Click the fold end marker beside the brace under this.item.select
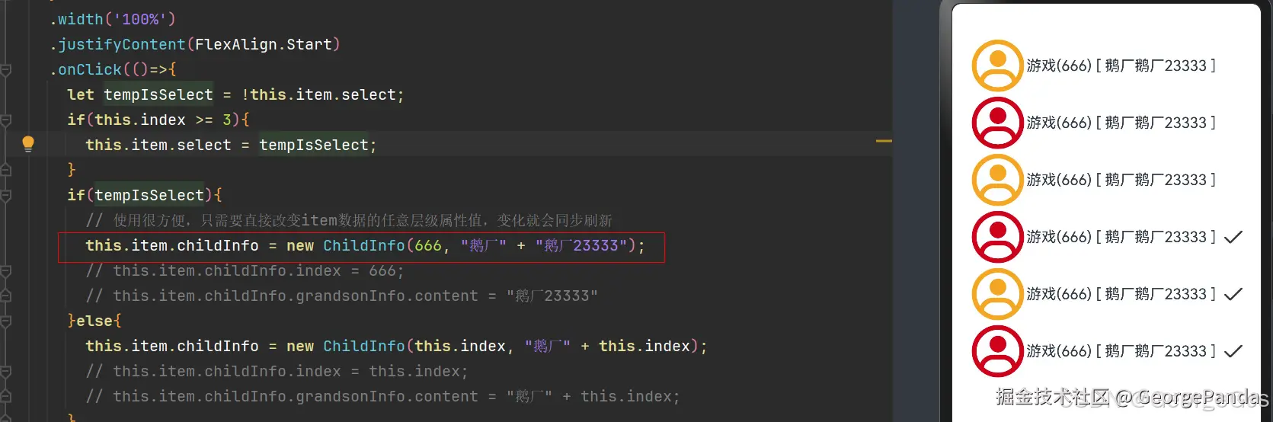Viewport: 1273px width, 422px height. click(6, 170)
